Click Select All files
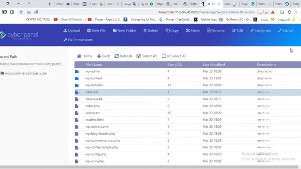This screenshot has width=301, height=169. click(147, 56)
